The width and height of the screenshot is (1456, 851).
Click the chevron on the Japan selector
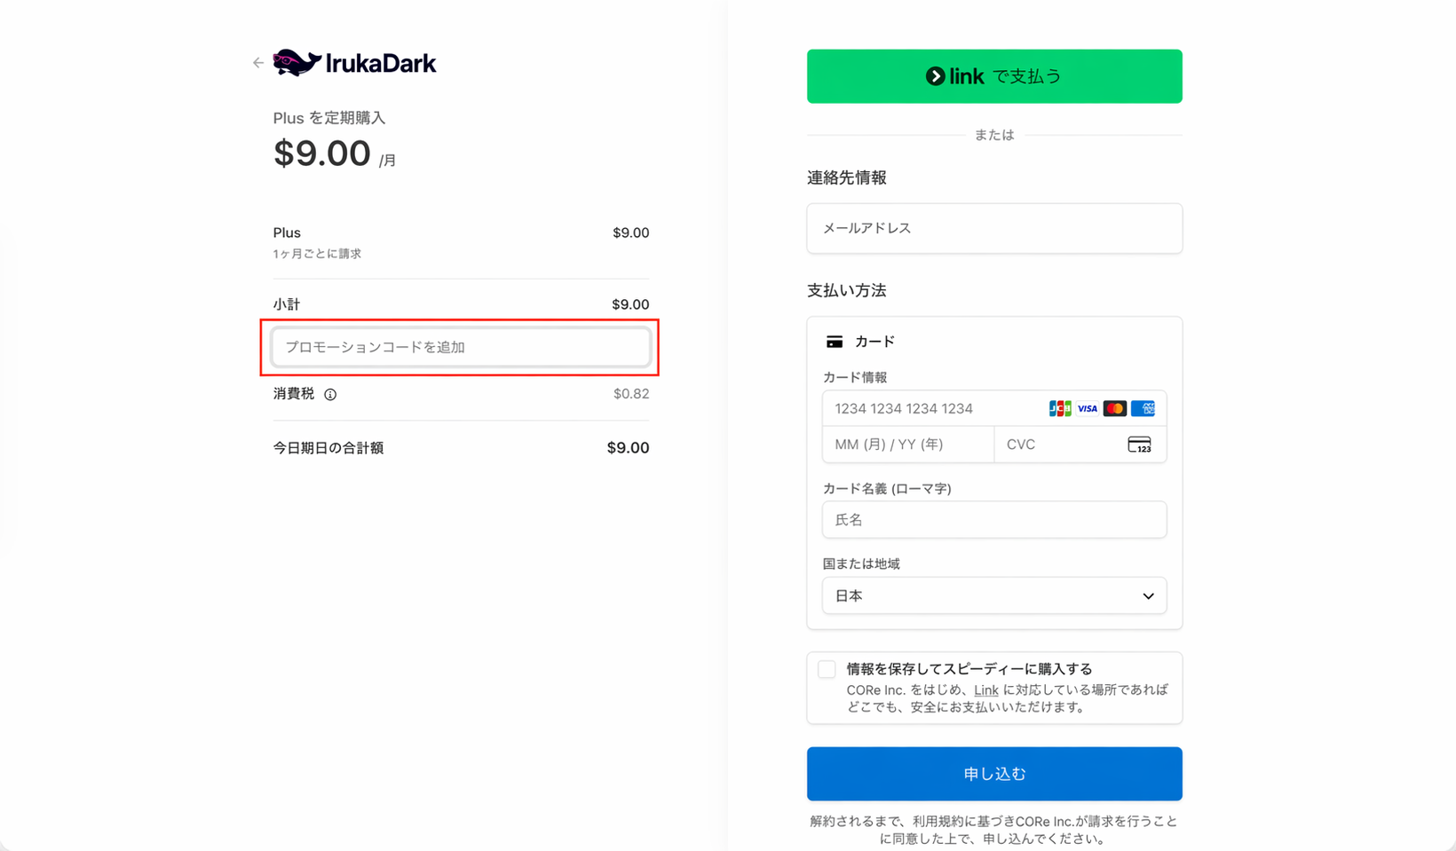point(1147,595)
